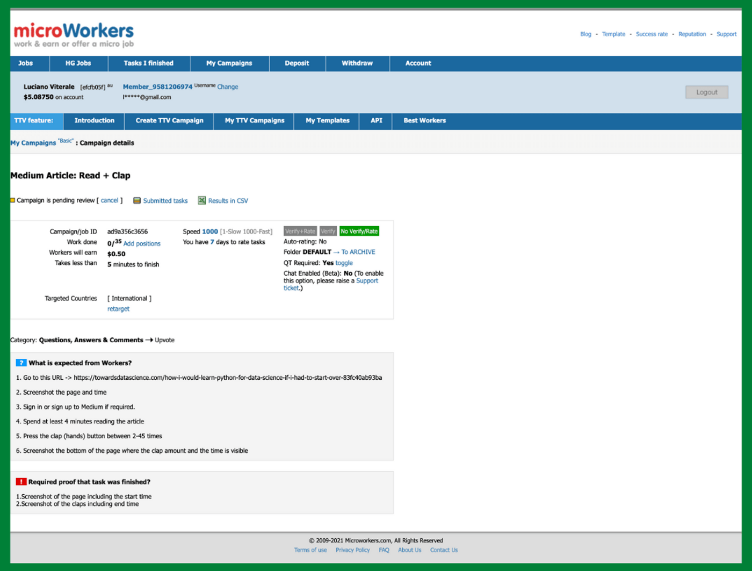This screenshot has height=571, width=752.
Task: Open the HG Jobs tab
Action: click(x=78, y=63)
